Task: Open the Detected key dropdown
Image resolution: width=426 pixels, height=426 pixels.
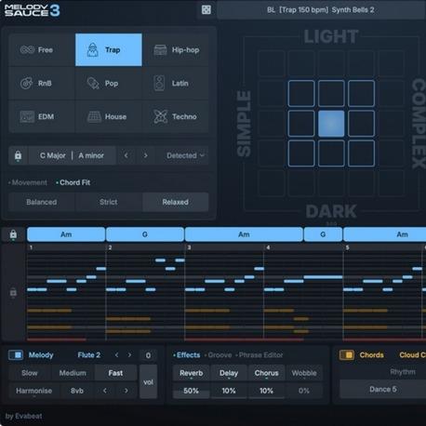Action: (x=182, y=155)
